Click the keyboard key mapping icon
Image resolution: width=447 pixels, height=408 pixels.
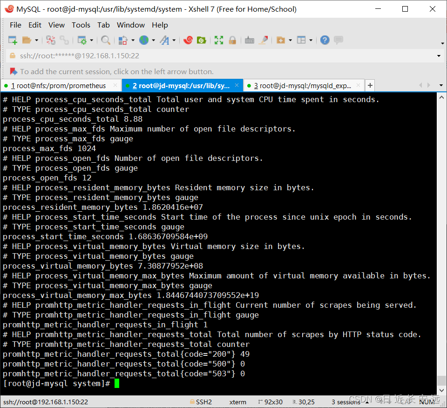(x=250, y=40)
